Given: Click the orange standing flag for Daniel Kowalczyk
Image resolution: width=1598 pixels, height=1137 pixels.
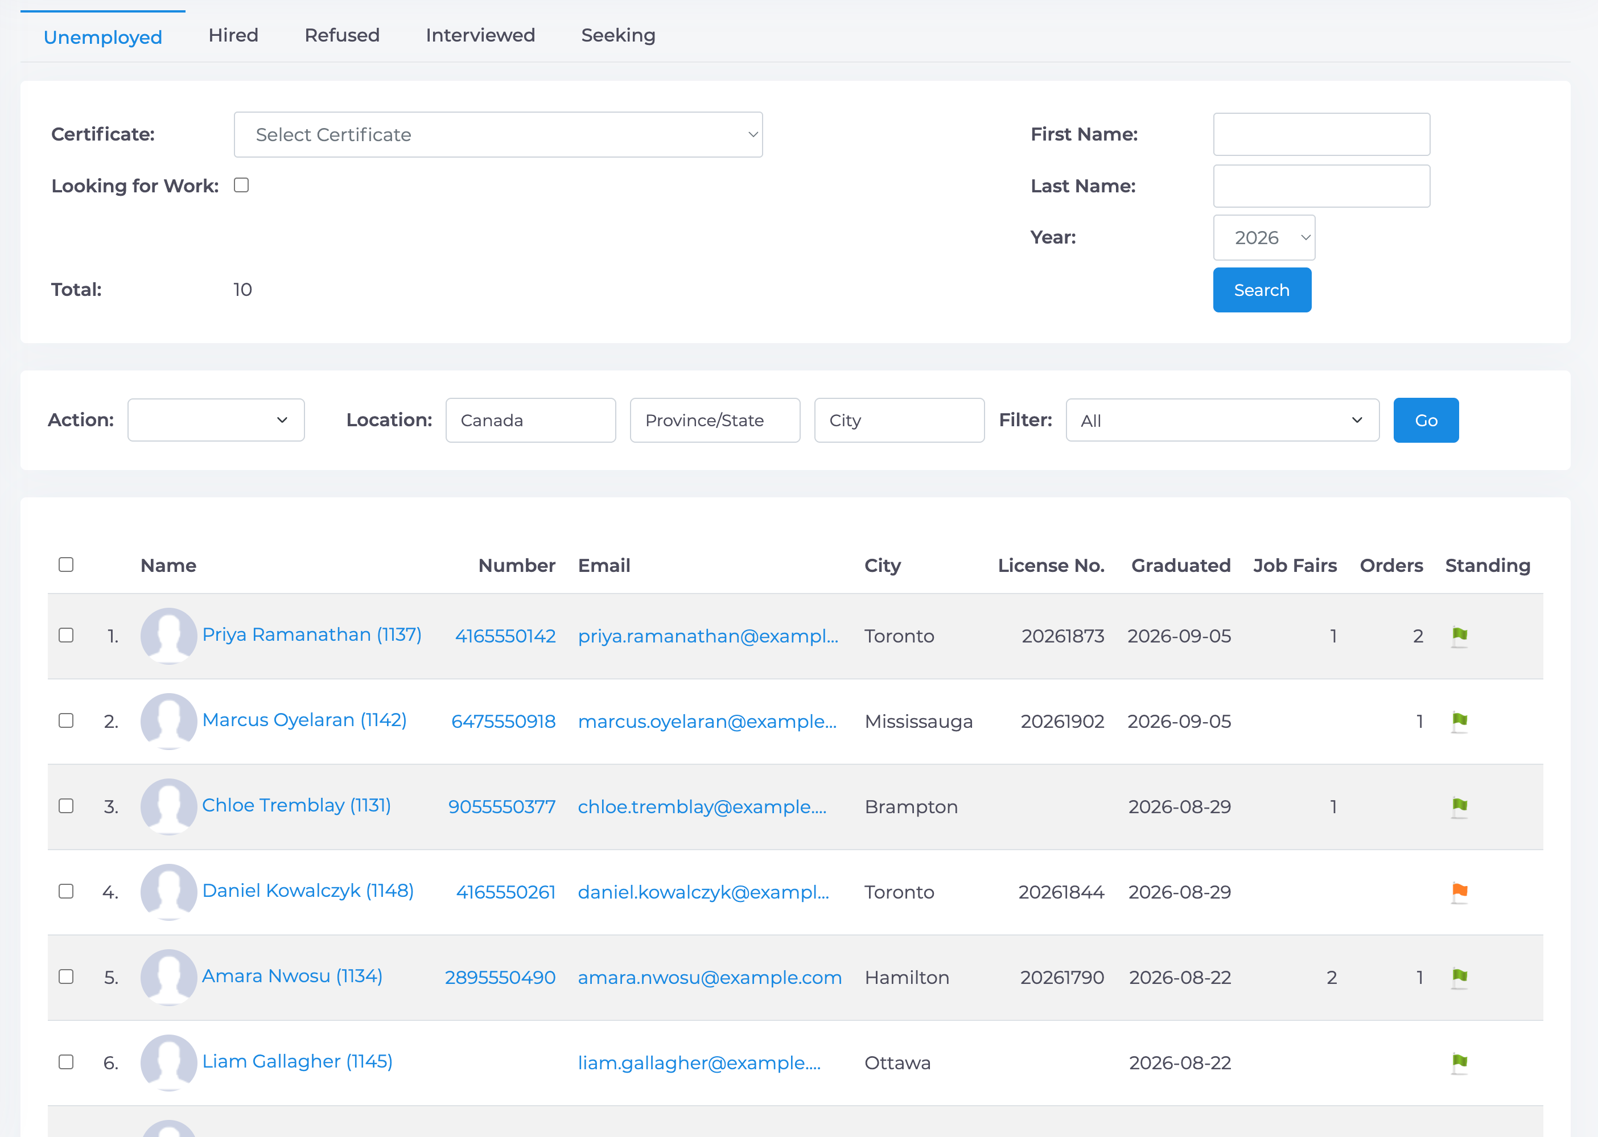Looking at the screenshot, I should coord(1459,893).
